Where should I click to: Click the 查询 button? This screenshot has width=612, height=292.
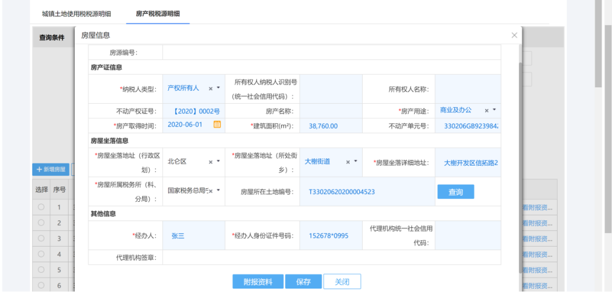tap(456, 192)
